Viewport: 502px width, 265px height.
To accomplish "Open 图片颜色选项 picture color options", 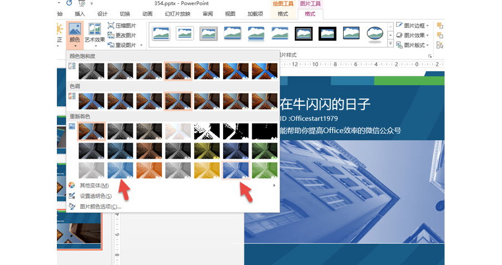I will 100,206.
